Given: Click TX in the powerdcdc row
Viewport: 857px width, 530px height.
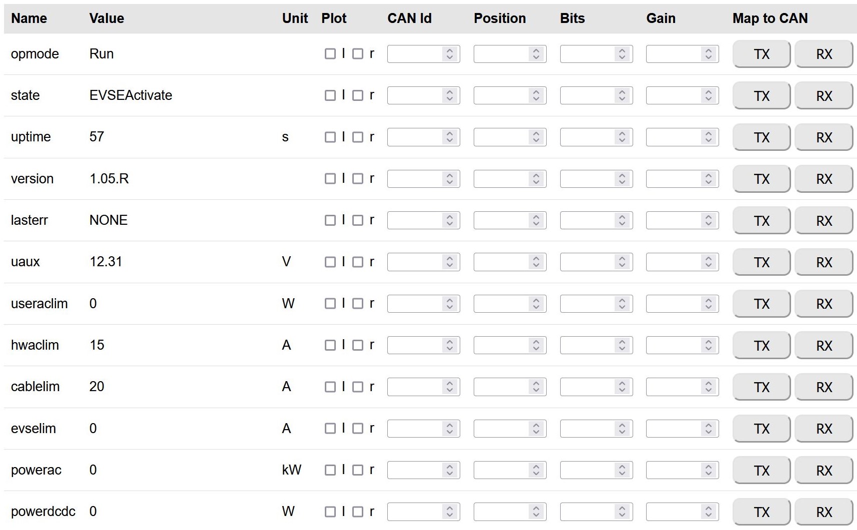Looking at the screenshot, I should pos(761,512).
